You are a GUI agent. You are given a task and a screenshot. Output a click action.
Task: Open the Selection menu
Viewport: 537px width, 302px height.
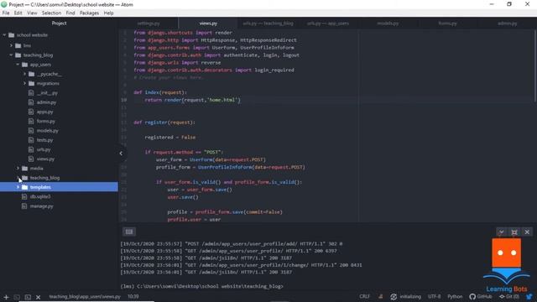pos(51,13)
